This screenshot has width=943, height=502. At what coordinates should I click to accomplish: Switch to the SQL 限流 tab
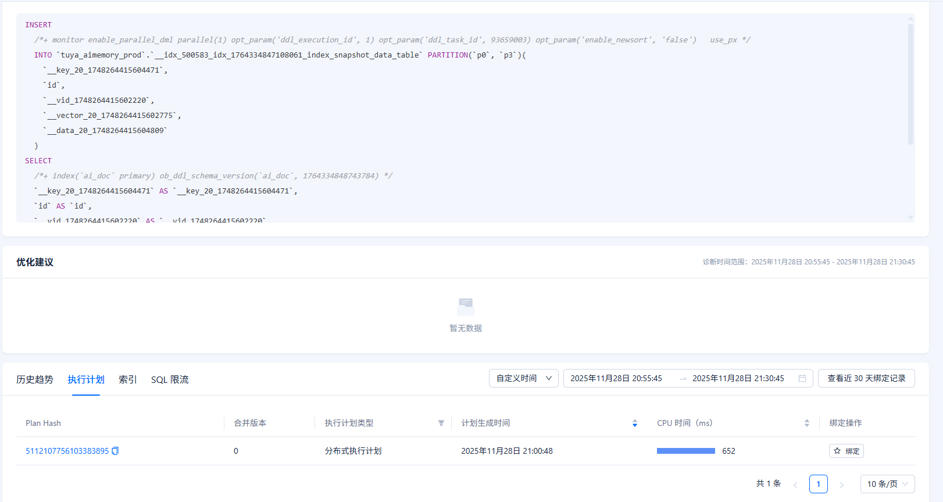click(170, 379)
